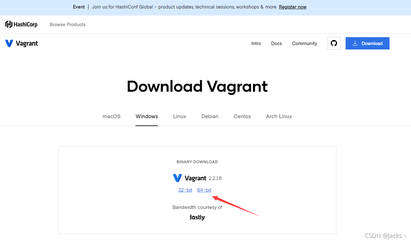
Task: Open the Docs nav link
Action: [x=276, y=43]
